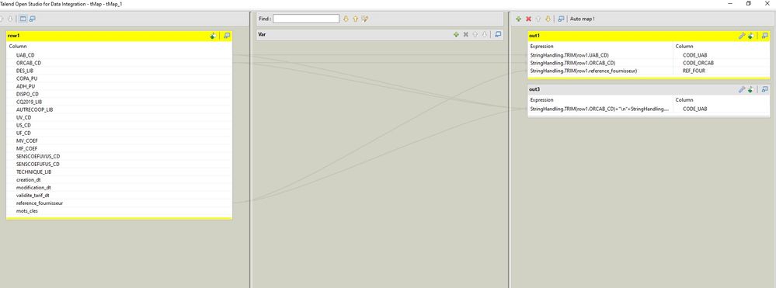Open out3 expression filter wrench icon
This screenshot has width=776, height=288.
[x=741, y=89]
